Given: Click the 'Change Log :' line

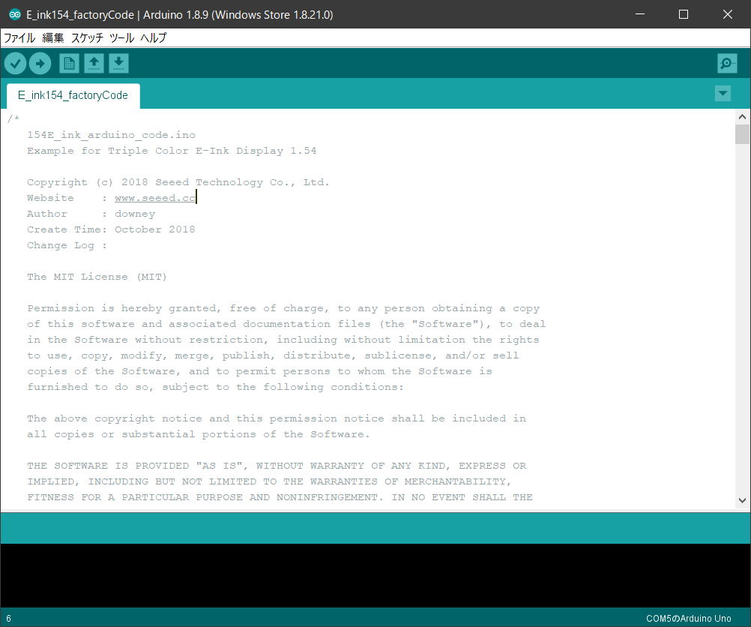Looking at the screenshot, I should click(x=67, y=245).
